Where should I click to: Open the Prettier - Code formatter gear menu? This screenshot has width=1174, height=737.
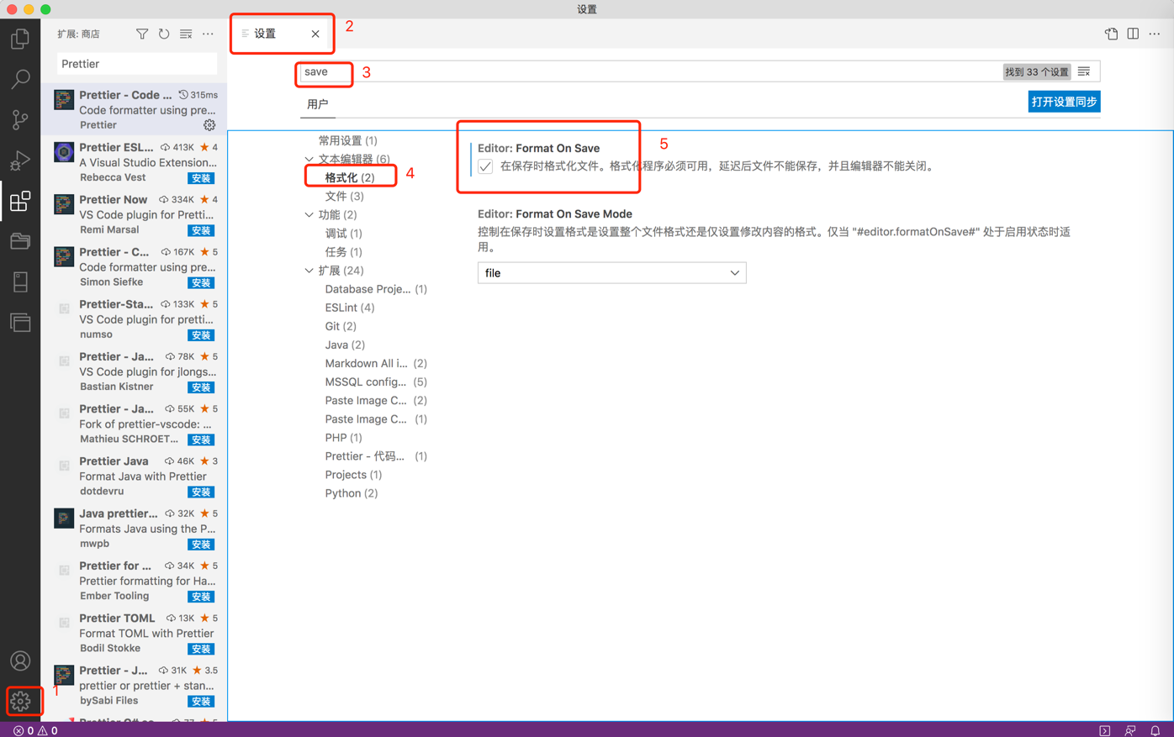tap(209, 125)
